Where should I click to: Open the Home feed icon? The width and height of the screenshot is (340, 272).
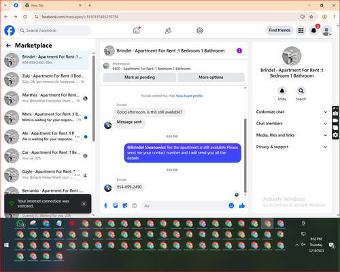(x=136, y=31)
